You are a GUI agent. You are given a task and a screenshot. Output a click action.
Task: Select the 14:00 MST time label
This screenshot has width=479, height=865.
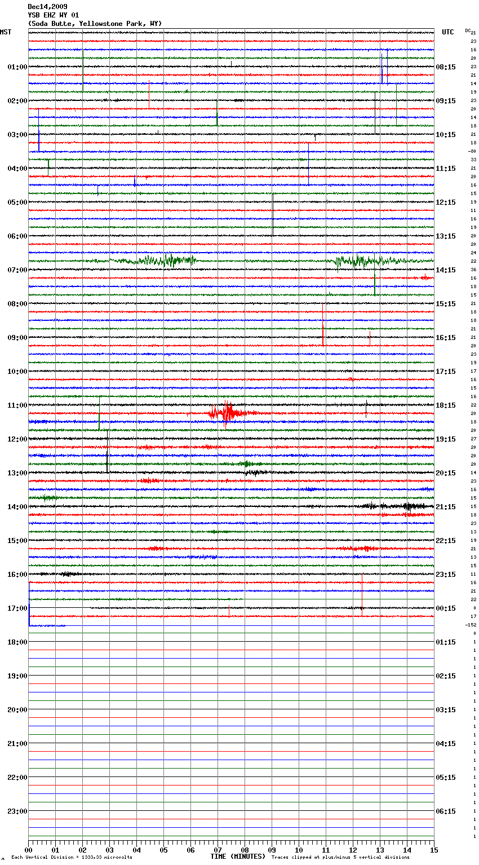pyautogui.click(x=17, y=507)
